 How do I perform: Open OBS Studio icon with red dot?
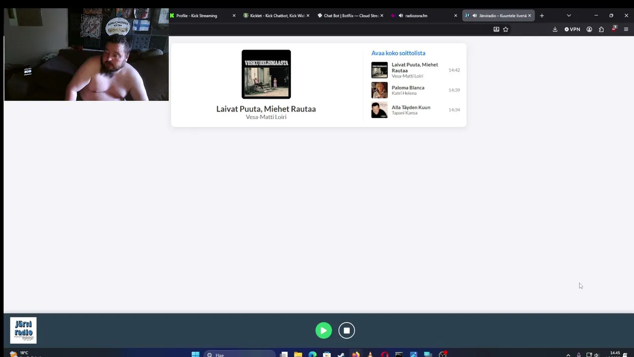(442, 355)
